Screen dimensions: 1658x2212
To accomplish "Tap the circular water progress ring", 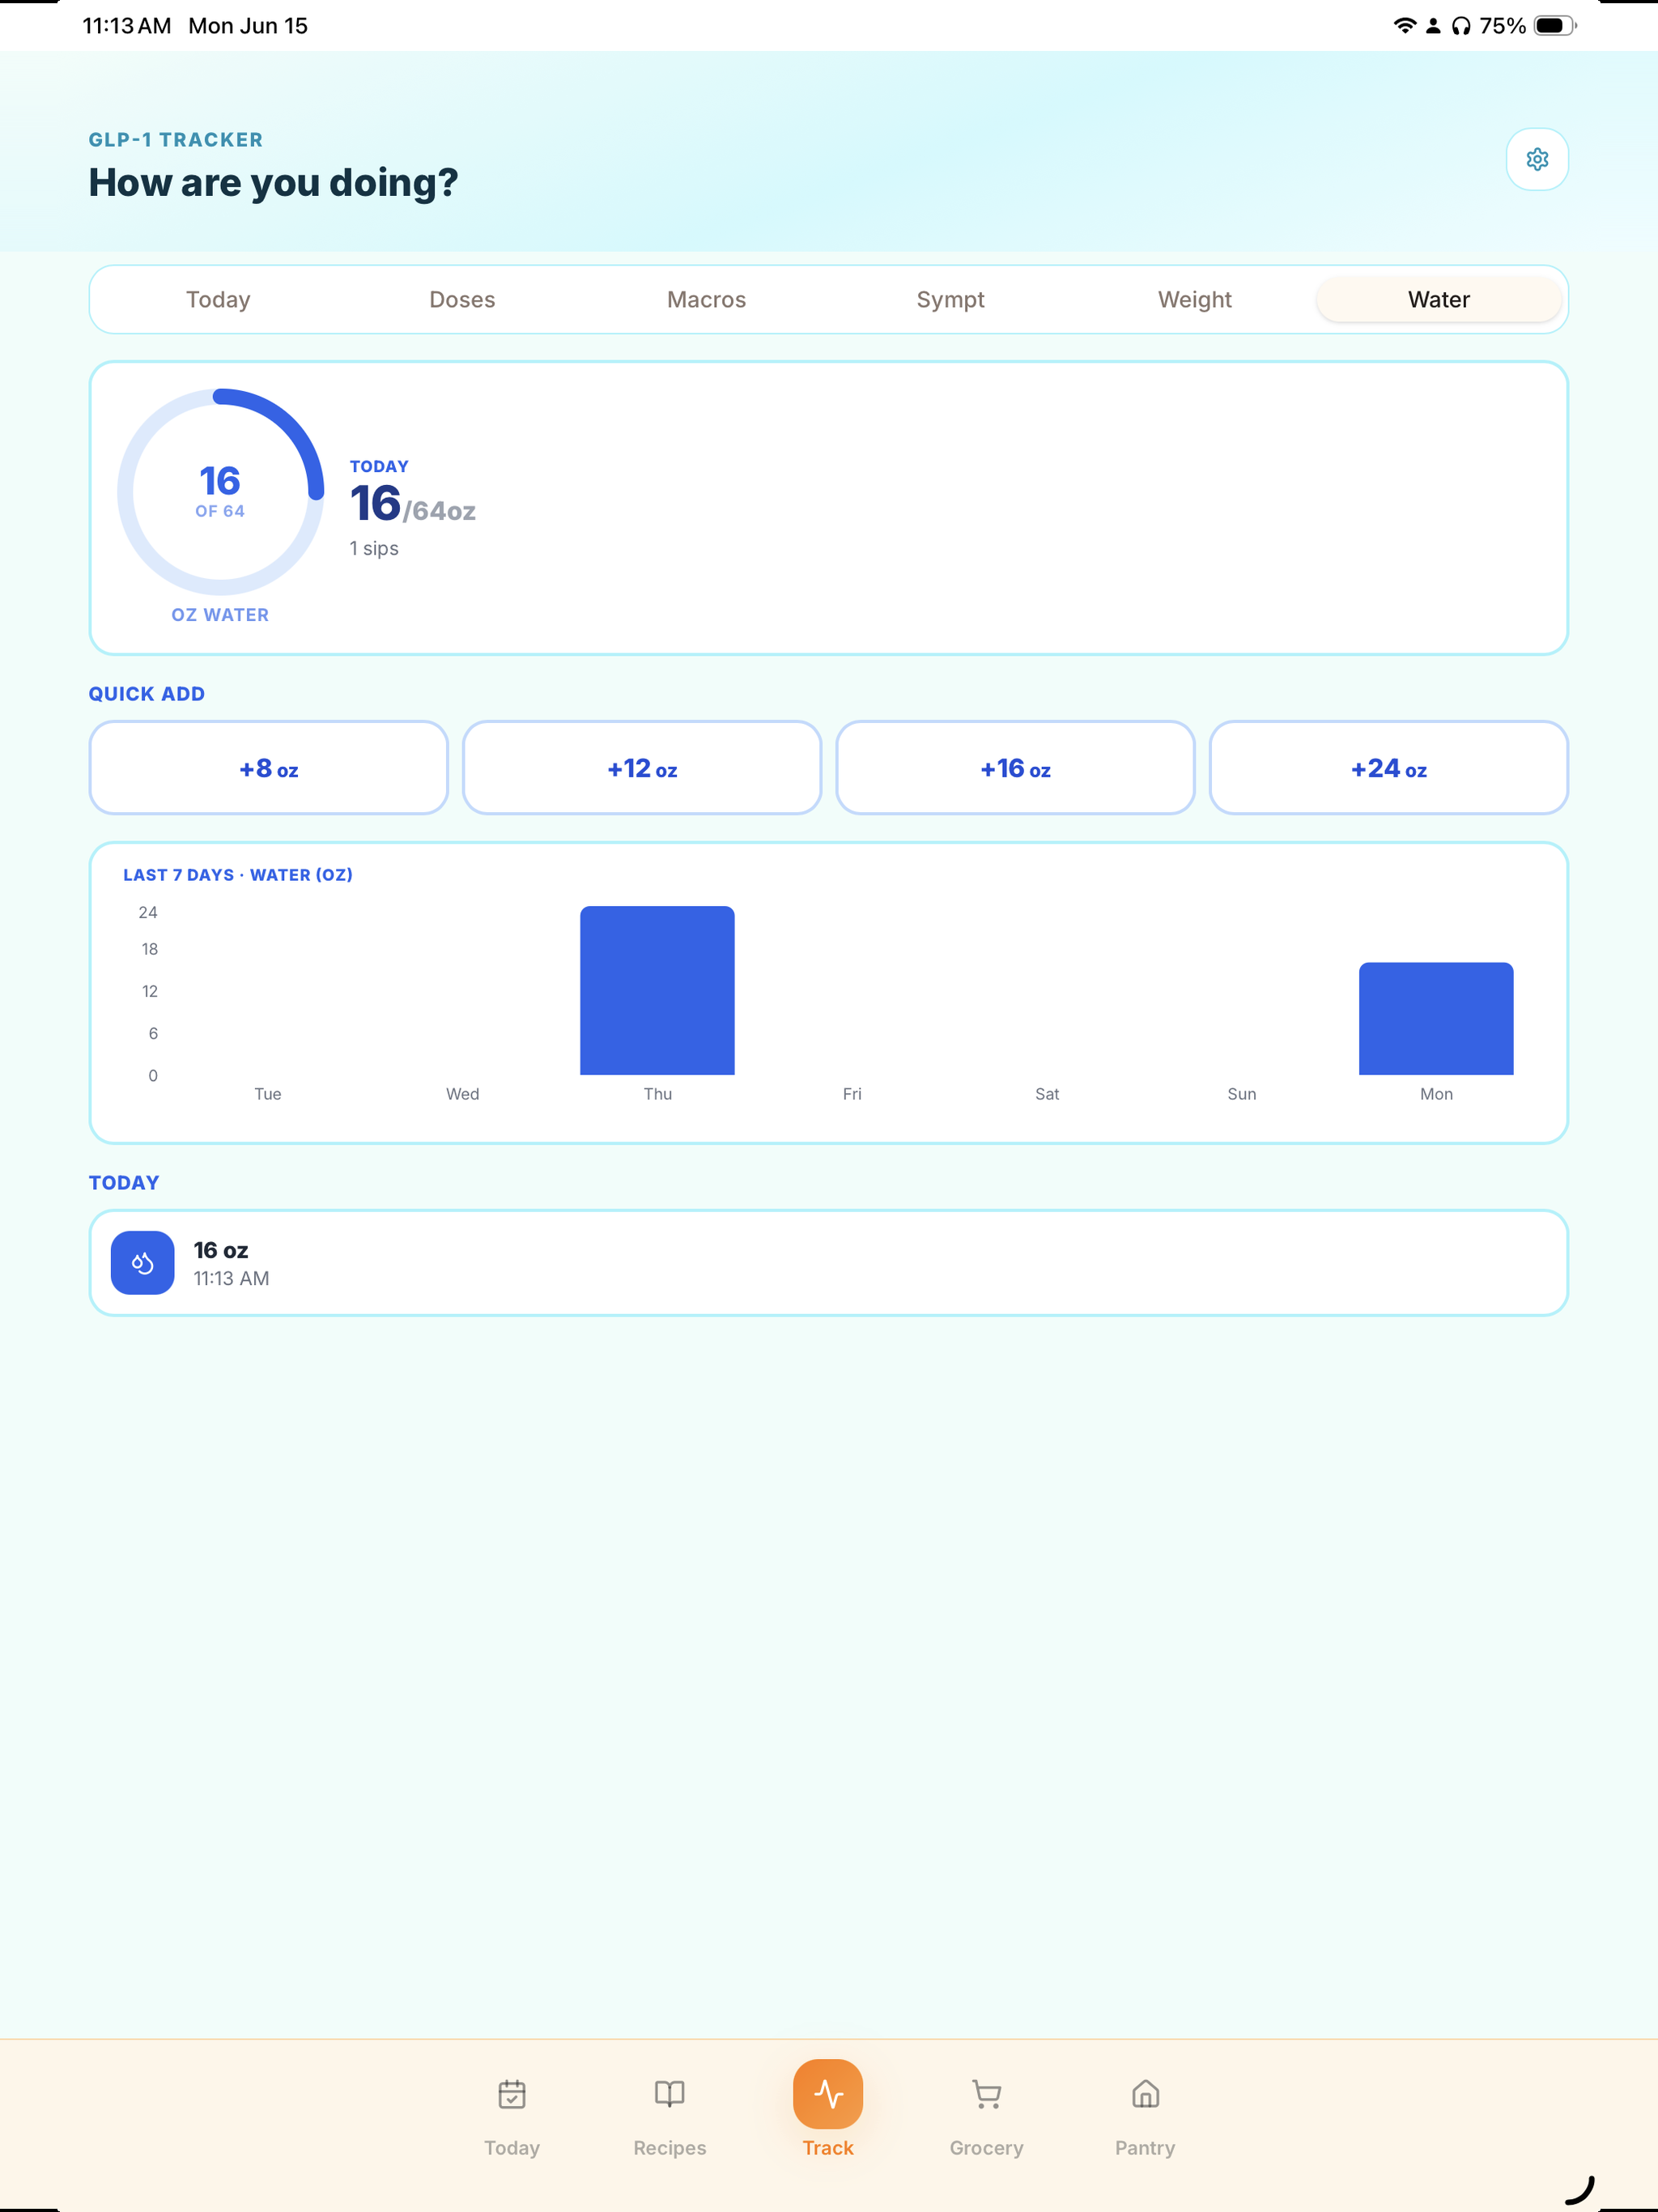I will [x=220, y=491].
